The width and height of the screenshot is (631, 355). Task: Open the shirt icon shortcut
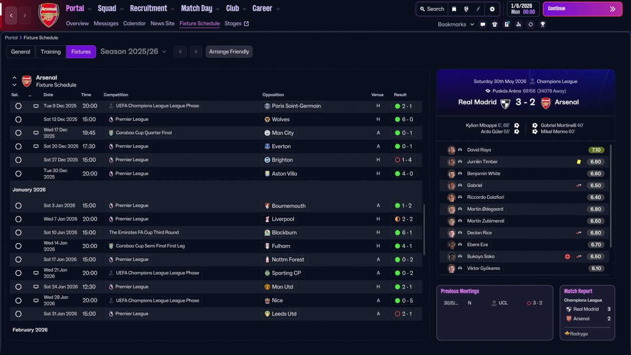[x=494, y=24]
